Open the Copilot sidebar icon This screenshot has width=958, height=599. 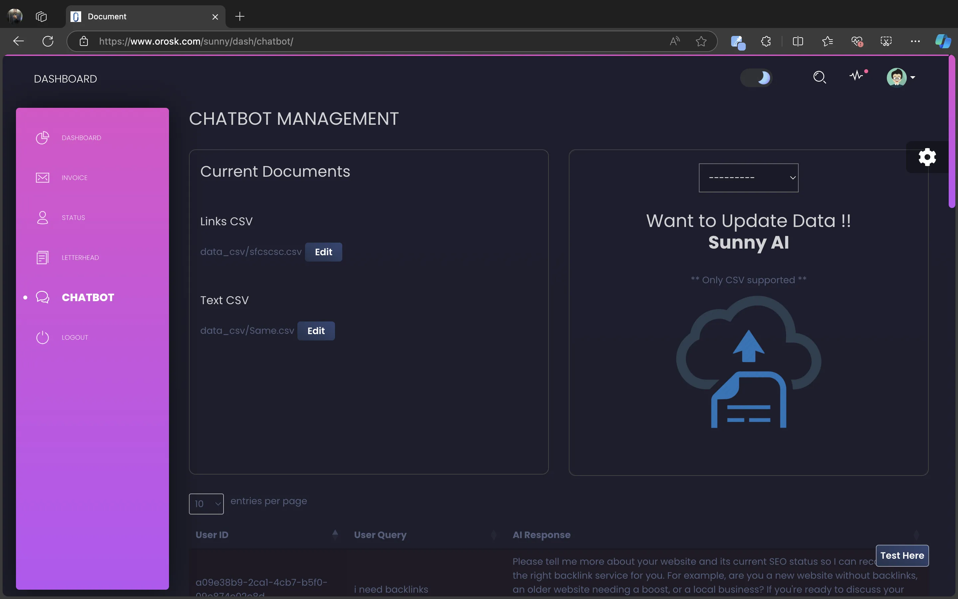(x=943, y=41)
